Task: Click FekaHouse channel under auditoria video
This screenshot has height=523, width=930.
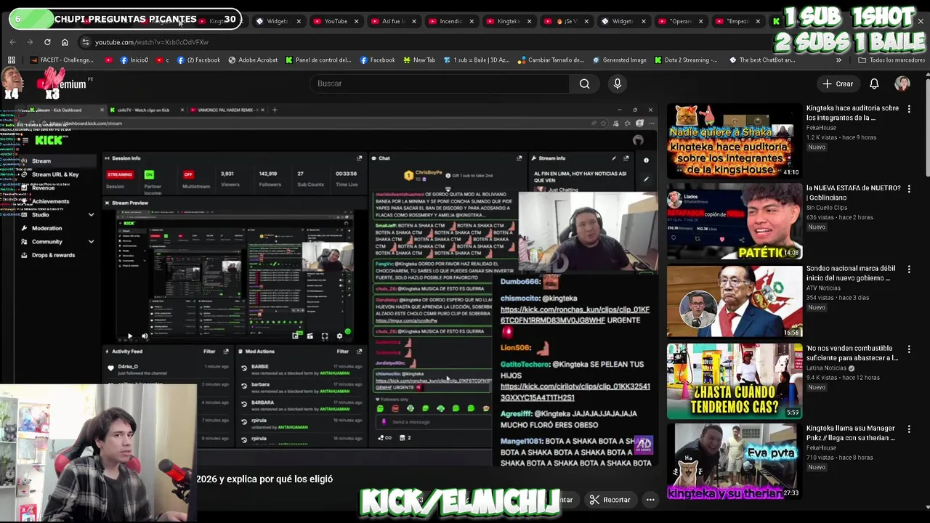Action: (821, 128)
